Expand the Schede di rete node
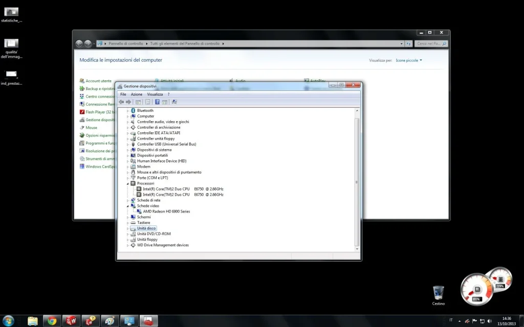Image resolution: width=524 pixels, height=327 pixels. pos(127,200)
